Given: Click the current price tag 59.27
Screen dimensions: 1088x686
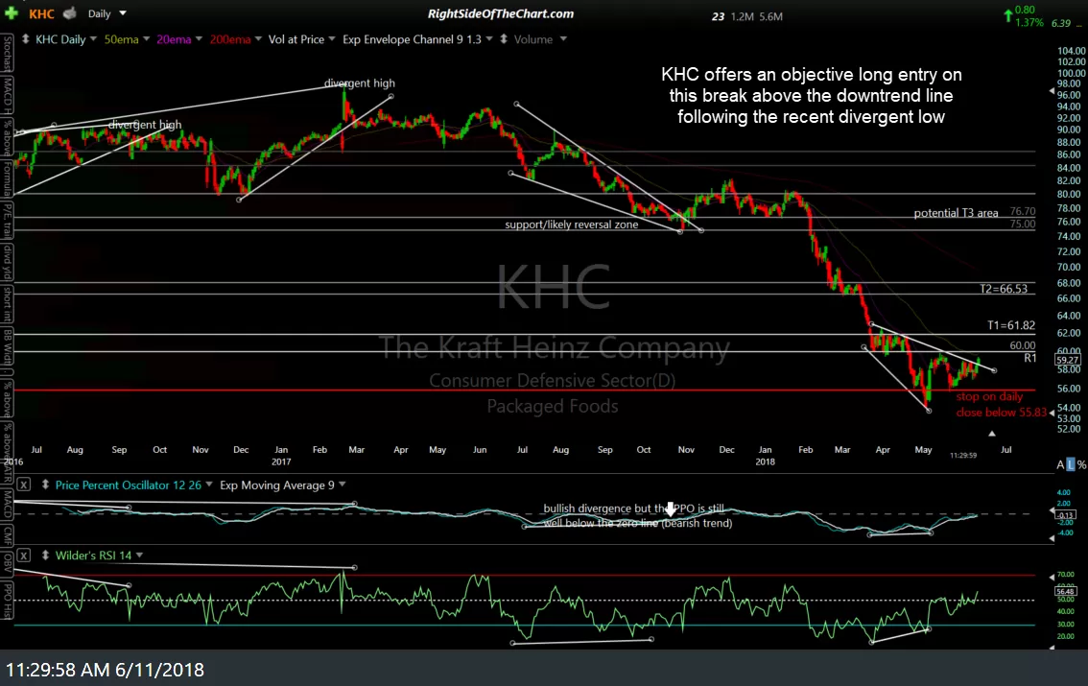Looking at the screenshot, I should pos(1067,360).
